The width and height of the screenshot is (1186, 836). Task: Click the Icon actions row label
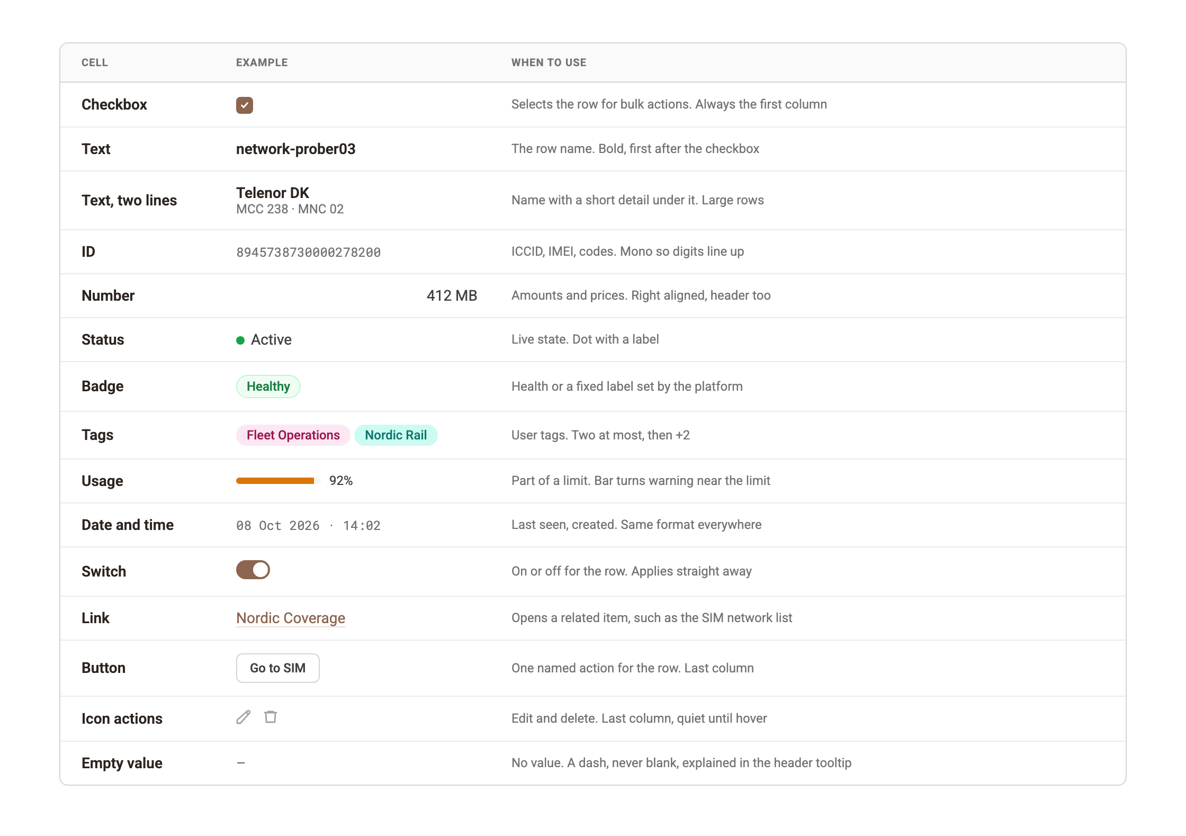(122, 718)
